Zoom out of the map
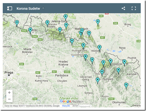 point(9,99)
